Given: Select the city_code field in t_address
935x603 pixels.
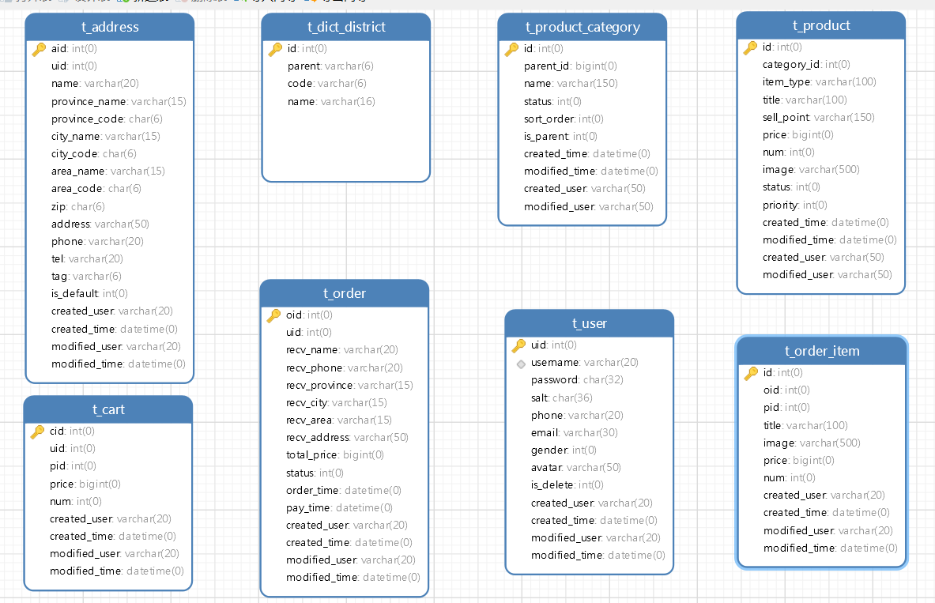Looking at the screenshot, I should pyautogui.click(x=93, y=153).
